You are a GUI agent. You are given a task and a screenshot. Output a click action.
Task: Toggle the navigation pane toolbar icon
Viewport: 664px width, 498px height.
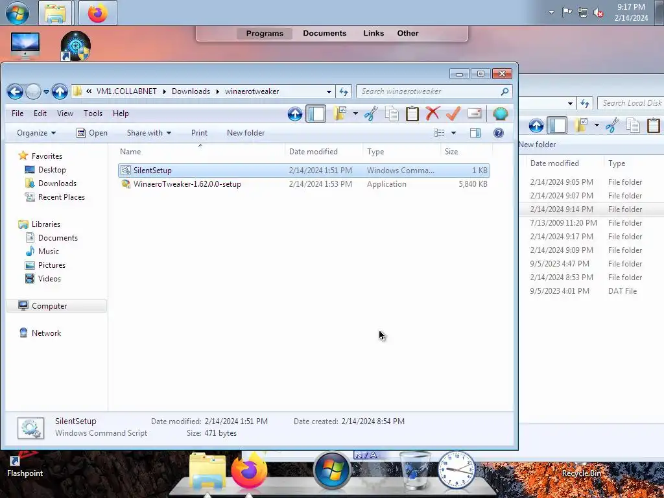pyautogui.click(x=316, y=113)
